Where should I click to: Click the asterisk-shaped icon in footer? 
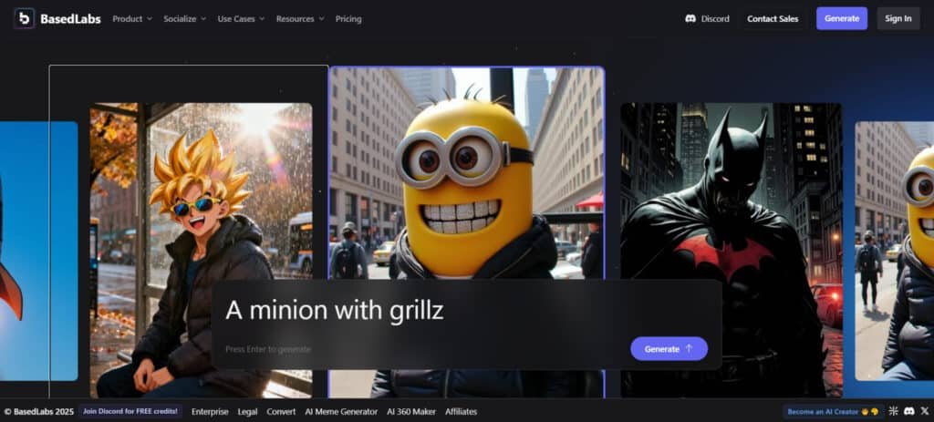[894, 411]
